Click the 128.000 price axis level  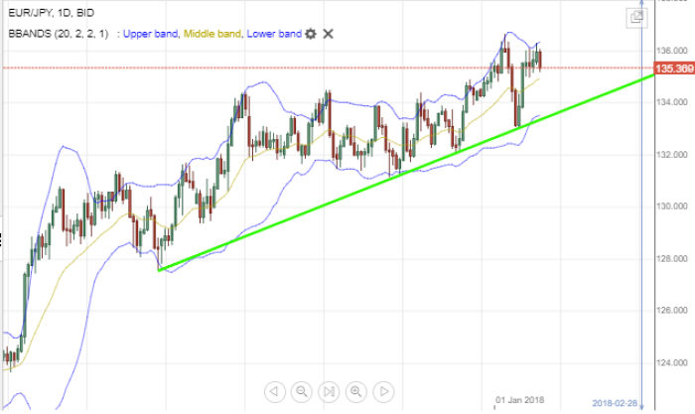tap(671, 258)
